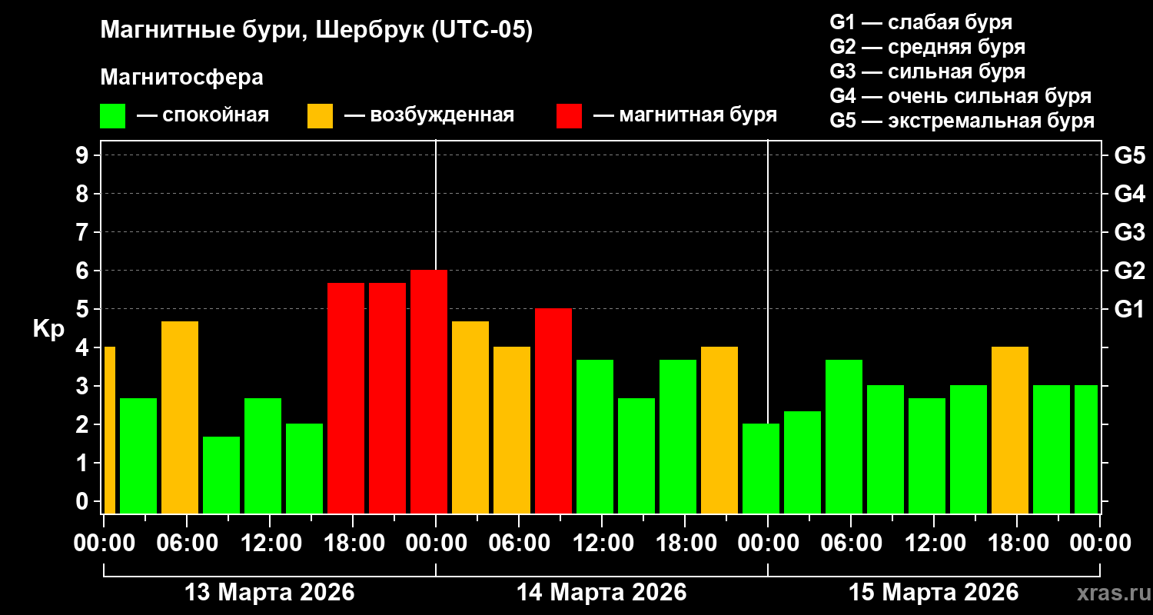Click the '15 Марта 2026' date label
Image resolution: width=1153 pixels, height=615 pixels.
[x=934, y=593]
